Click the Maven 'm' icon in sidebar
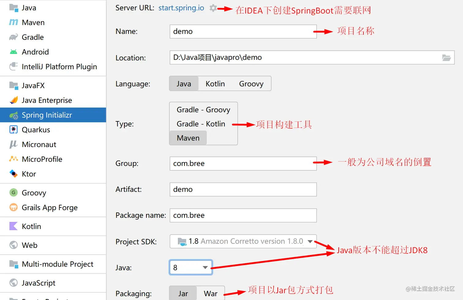Viewport: 463px width, 300px height. pos(13,22)
